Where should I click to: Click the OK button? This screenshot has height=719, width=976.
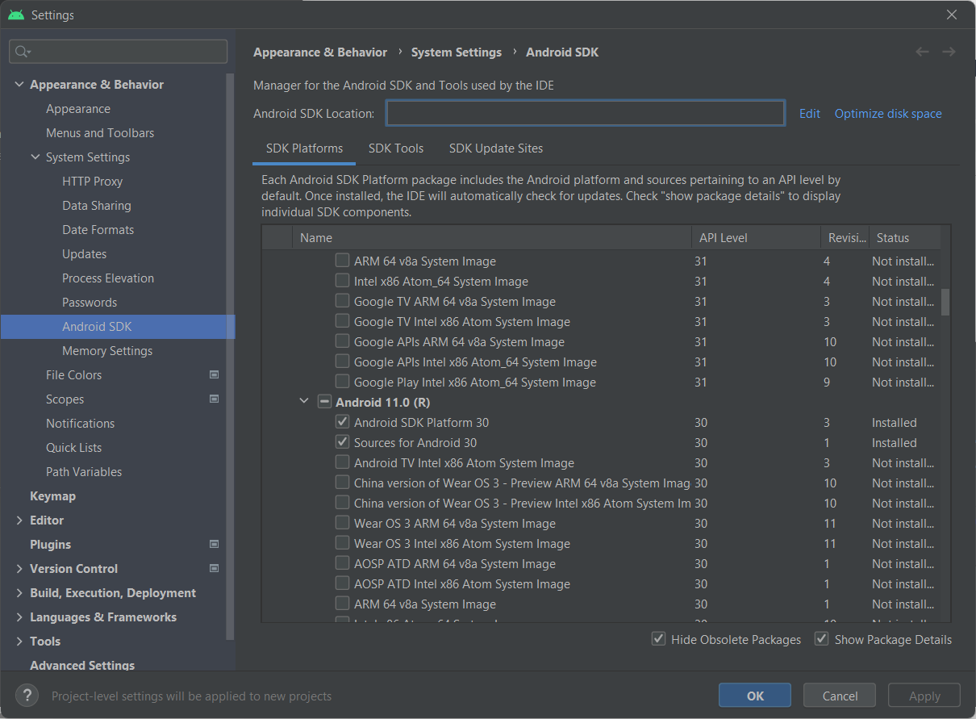pyautogui.click(x=755, y=696)
